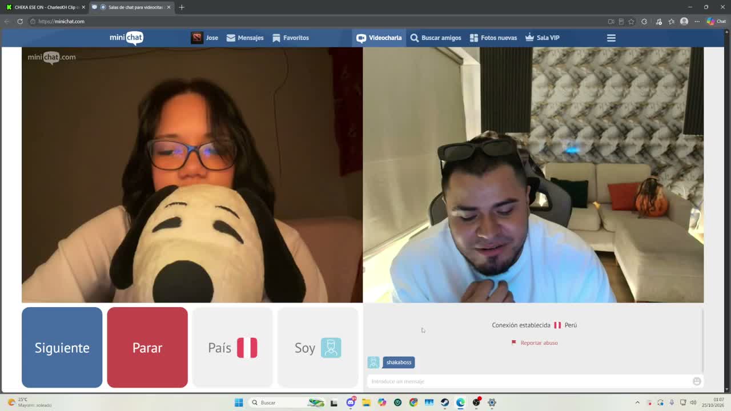Click the Reportar abuso link
The height and width of the screenshot is (411, 731).
(x=539, y=342)
